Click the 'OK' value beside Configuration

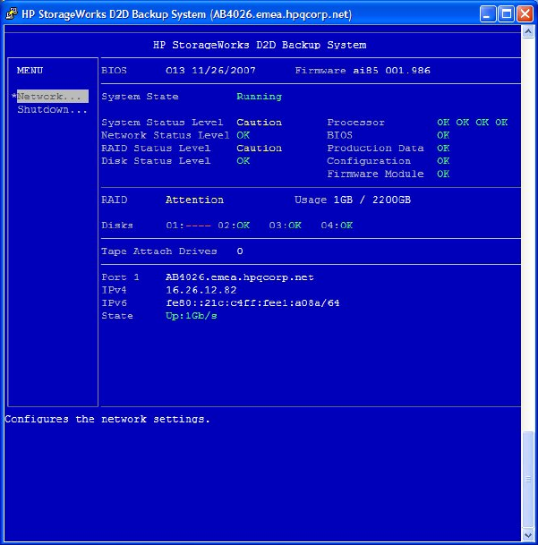443,161
